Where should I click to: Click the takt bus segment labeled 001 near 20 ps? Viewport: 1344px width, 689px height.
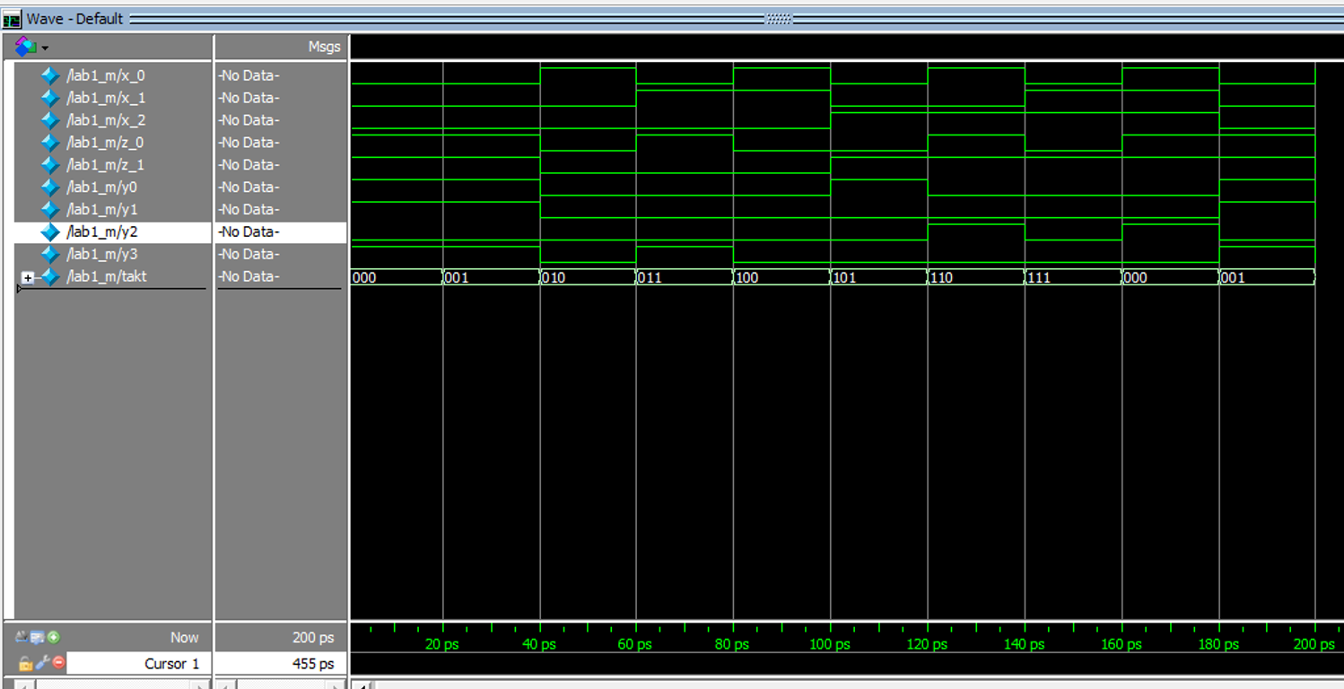[492, 278]
